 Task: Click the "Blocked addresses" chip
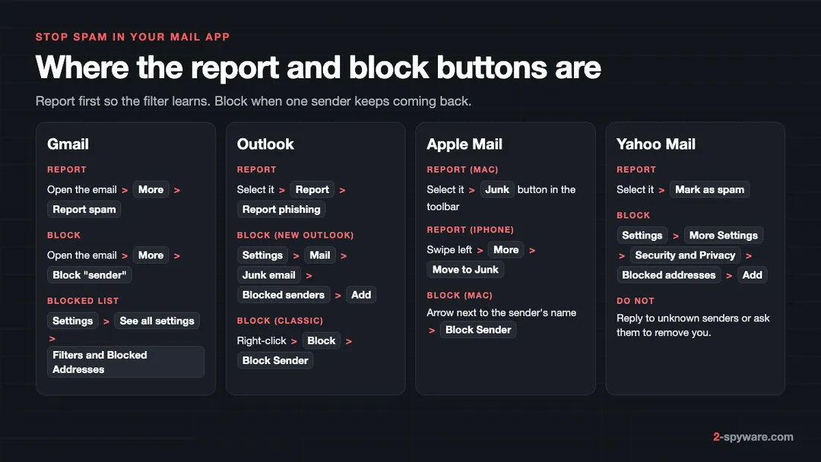click(669, 275)
